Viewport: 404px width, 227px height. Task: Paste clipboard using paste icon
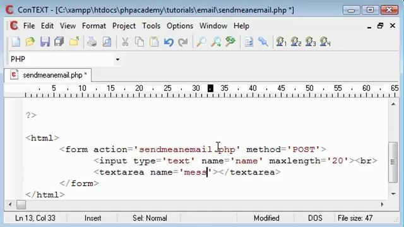pos(154,42)
